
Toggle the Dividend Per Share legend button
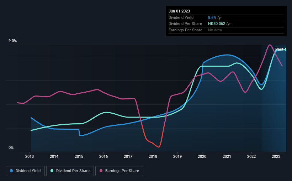70,171
